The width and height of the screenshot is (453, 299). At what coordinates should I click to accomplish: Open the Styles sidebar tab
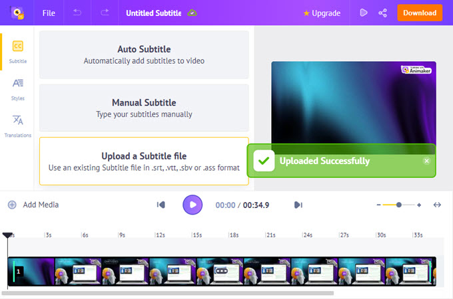pos(18,88)
